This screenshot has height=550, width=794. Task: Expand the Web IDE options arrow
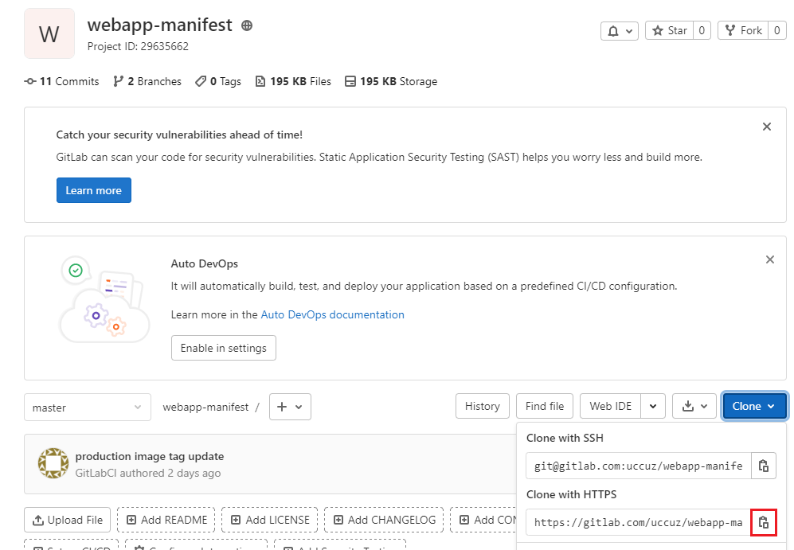point(653,406)
